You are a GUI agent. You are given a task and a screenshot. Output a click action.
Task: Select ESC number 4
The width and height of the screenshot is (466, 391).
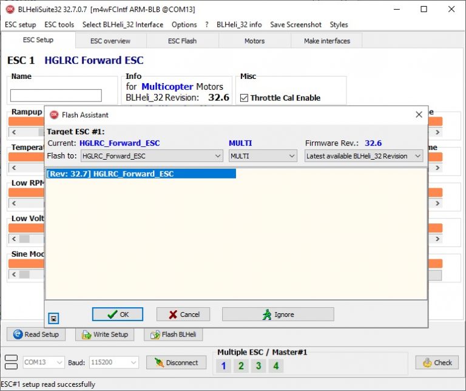[x=276, y=365]
